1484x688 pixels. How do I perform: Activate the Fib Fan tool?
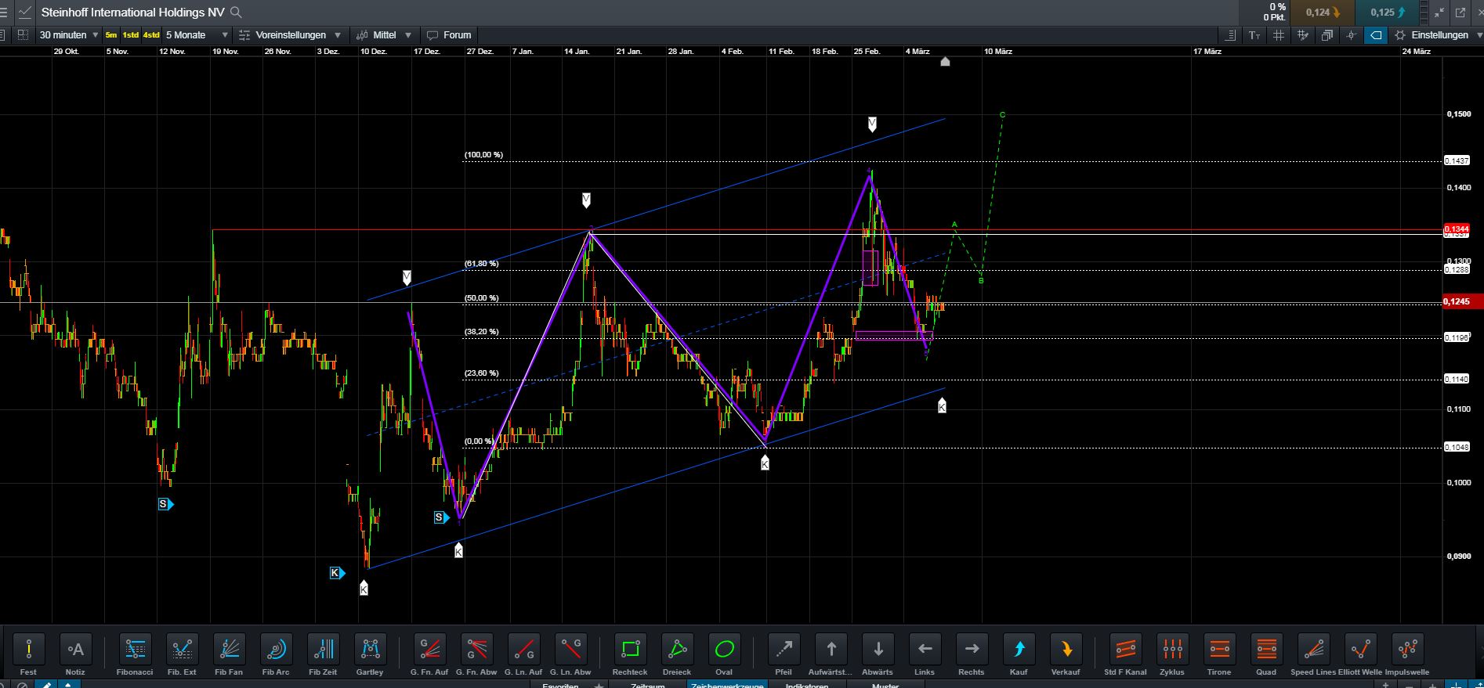tap(229, 649)
